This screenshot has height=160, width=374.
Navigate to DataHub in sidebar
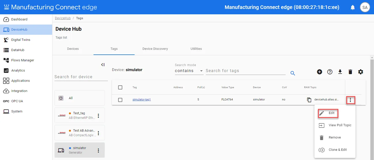click(26, 50)
